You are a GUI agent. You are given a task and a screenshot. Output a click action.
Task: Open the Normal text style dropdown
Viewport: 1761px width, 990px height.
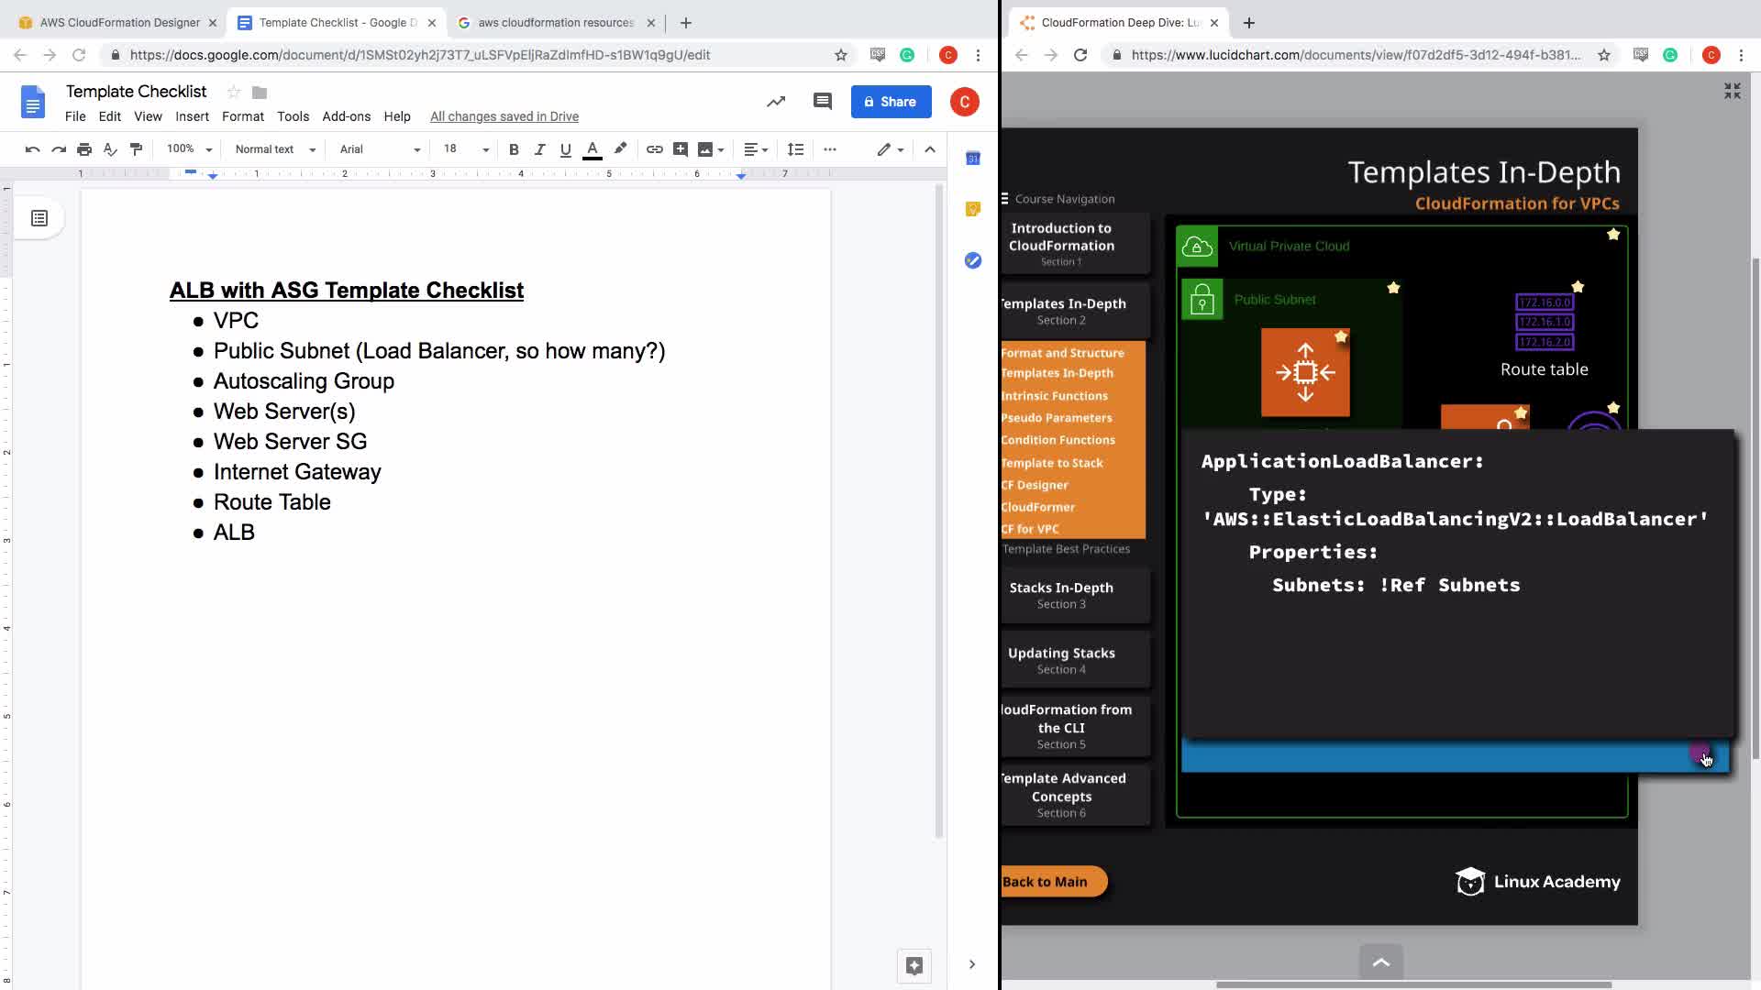pos(274,149)
